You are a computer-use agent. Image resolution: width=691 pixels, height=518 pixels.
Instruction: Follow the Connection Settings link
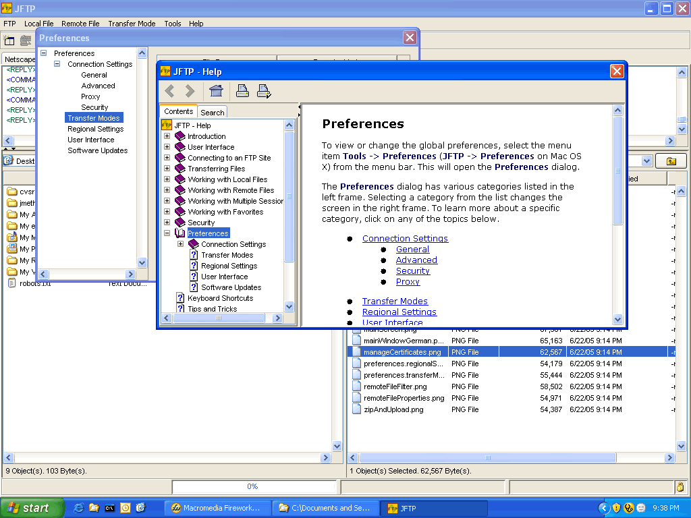click(x=405, y=238)
